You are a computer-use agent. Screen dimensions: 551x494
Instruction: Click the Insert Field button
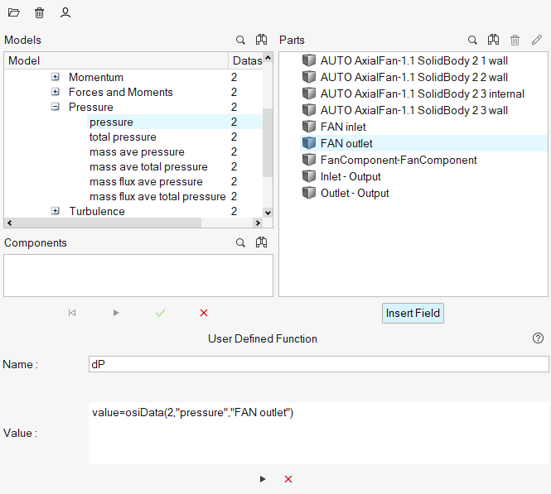pyautogui.click(x=413, y=314)
